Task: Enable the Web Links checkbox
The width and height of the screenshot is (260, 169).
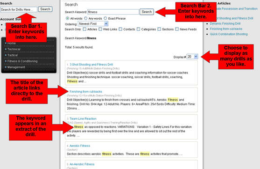Action: (x=100, y=29)
